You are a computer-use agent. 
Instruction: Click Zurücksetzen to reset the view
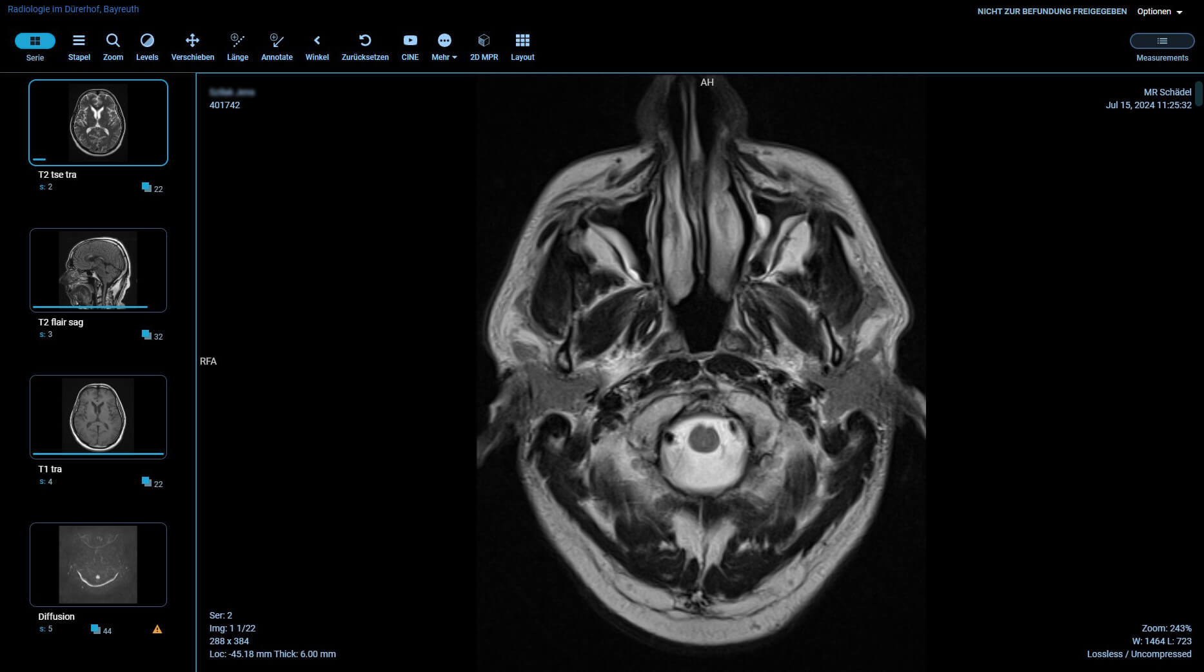pos(365,47)
